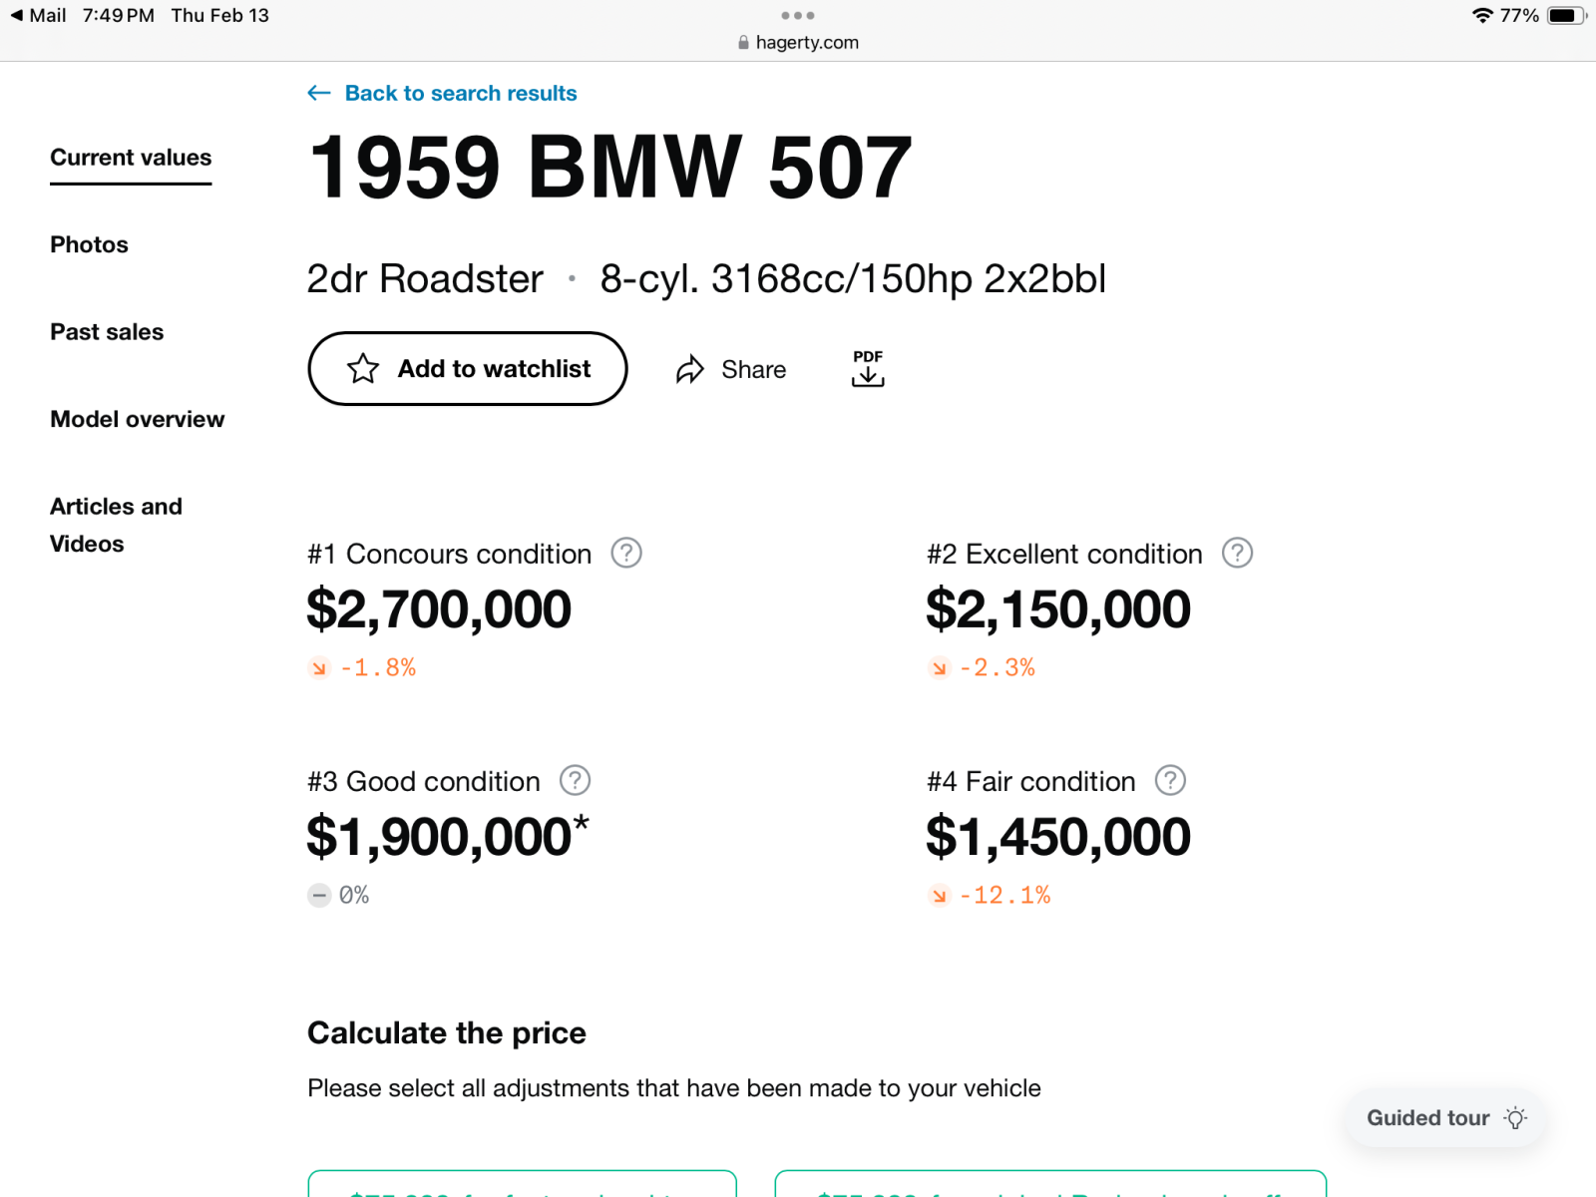Tap the hagerty.com address bar

coord(798,42)
